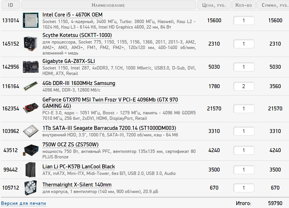This screenshot has width=289, height=208.
Task: Open the 750W OCZ ZS product link
Action: [70, 145]
